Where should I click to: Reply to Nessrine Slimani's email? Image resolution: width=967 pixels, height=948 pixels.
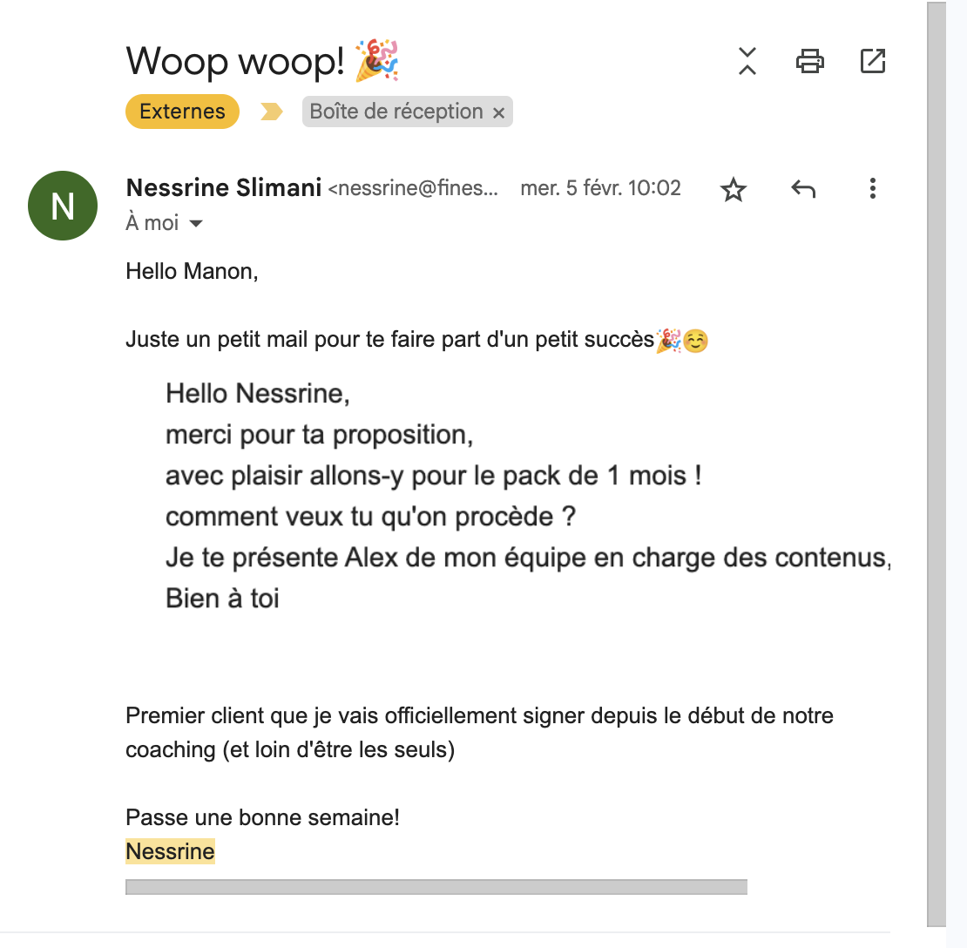point(803,189)
